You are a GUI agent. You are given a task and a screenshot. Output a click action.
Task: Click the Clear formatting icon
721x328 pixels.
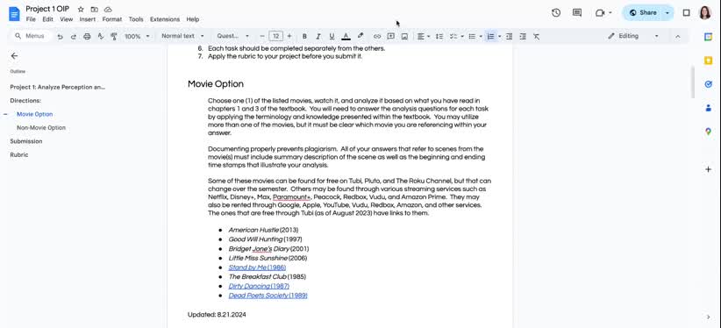536,36
